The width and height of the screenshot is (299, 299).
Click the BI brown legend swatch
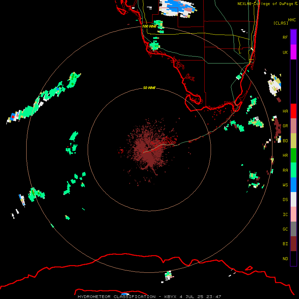point(293,244)
